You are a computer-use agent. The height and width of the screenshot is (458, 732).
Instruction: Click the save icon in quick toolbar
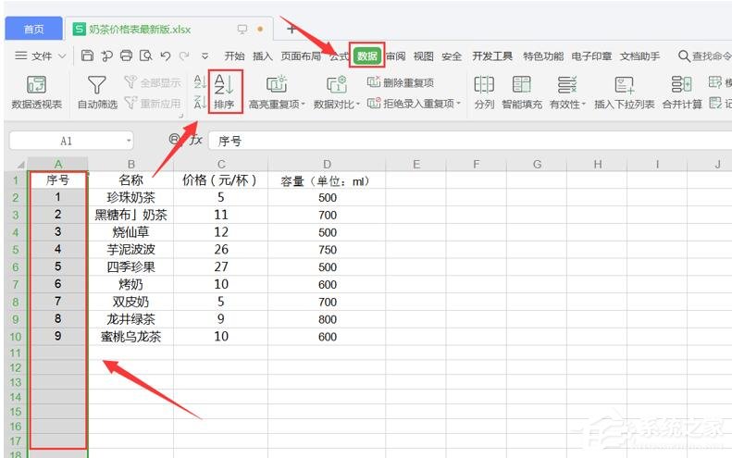point(87,56)
